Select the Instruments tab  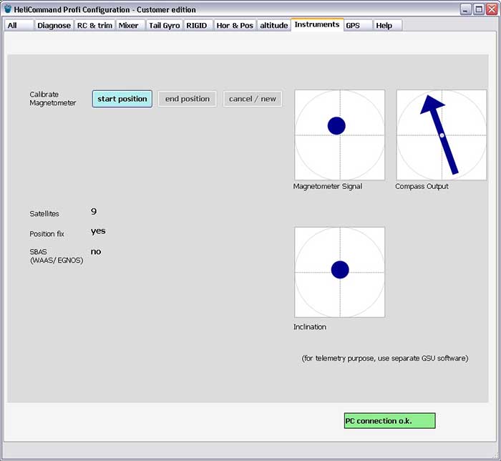click(x=317, y=24)
